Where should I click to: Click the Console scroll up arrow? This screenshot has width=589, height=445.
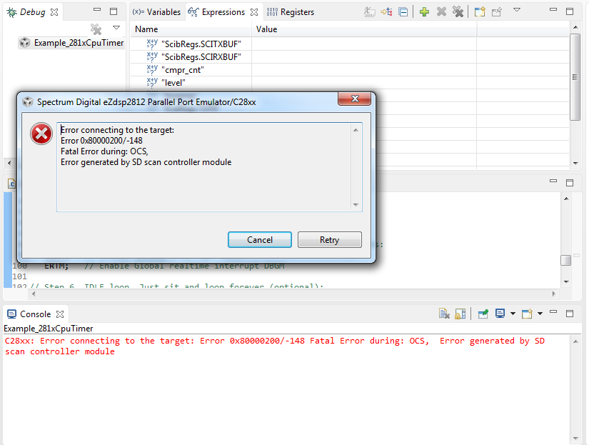[x=575, y=341]
